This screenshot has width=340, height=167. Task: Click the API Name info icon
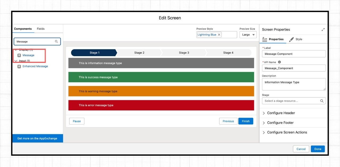pyautogui.click(x=279, y=62)
